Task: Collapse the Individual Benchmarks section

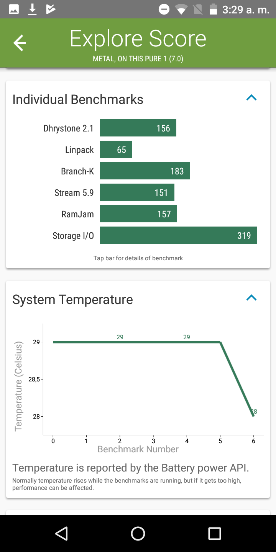Action: 251,98
